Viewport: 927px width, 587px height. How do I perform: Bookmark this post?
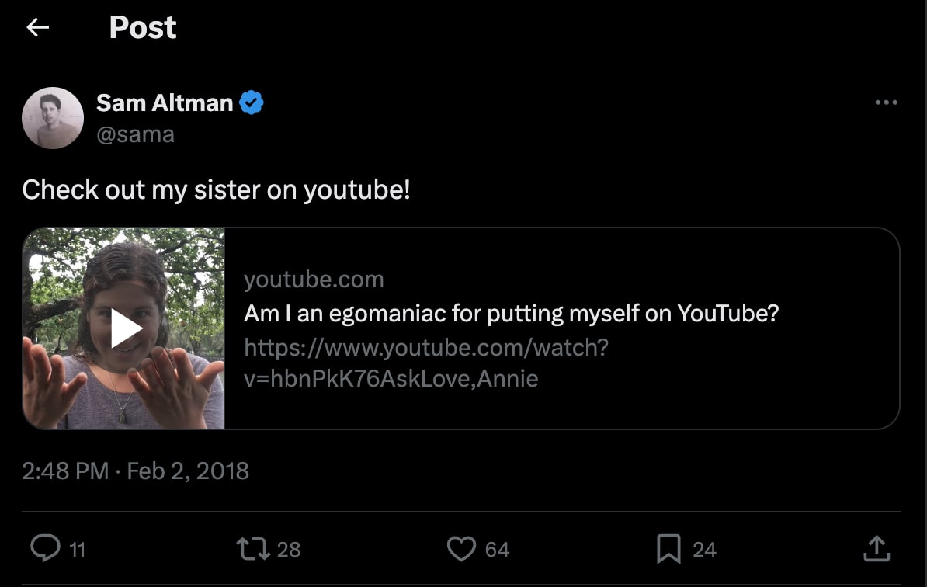668,548
